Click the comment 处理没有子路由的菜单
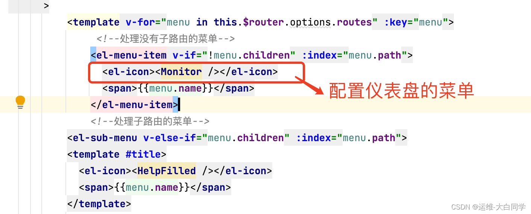The width and height of the screenshot is (531, 214). click(165, 39)
